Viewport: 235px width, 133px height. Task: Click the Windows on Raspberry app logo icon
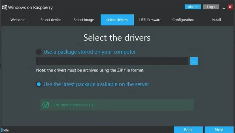tap(4, 7)
